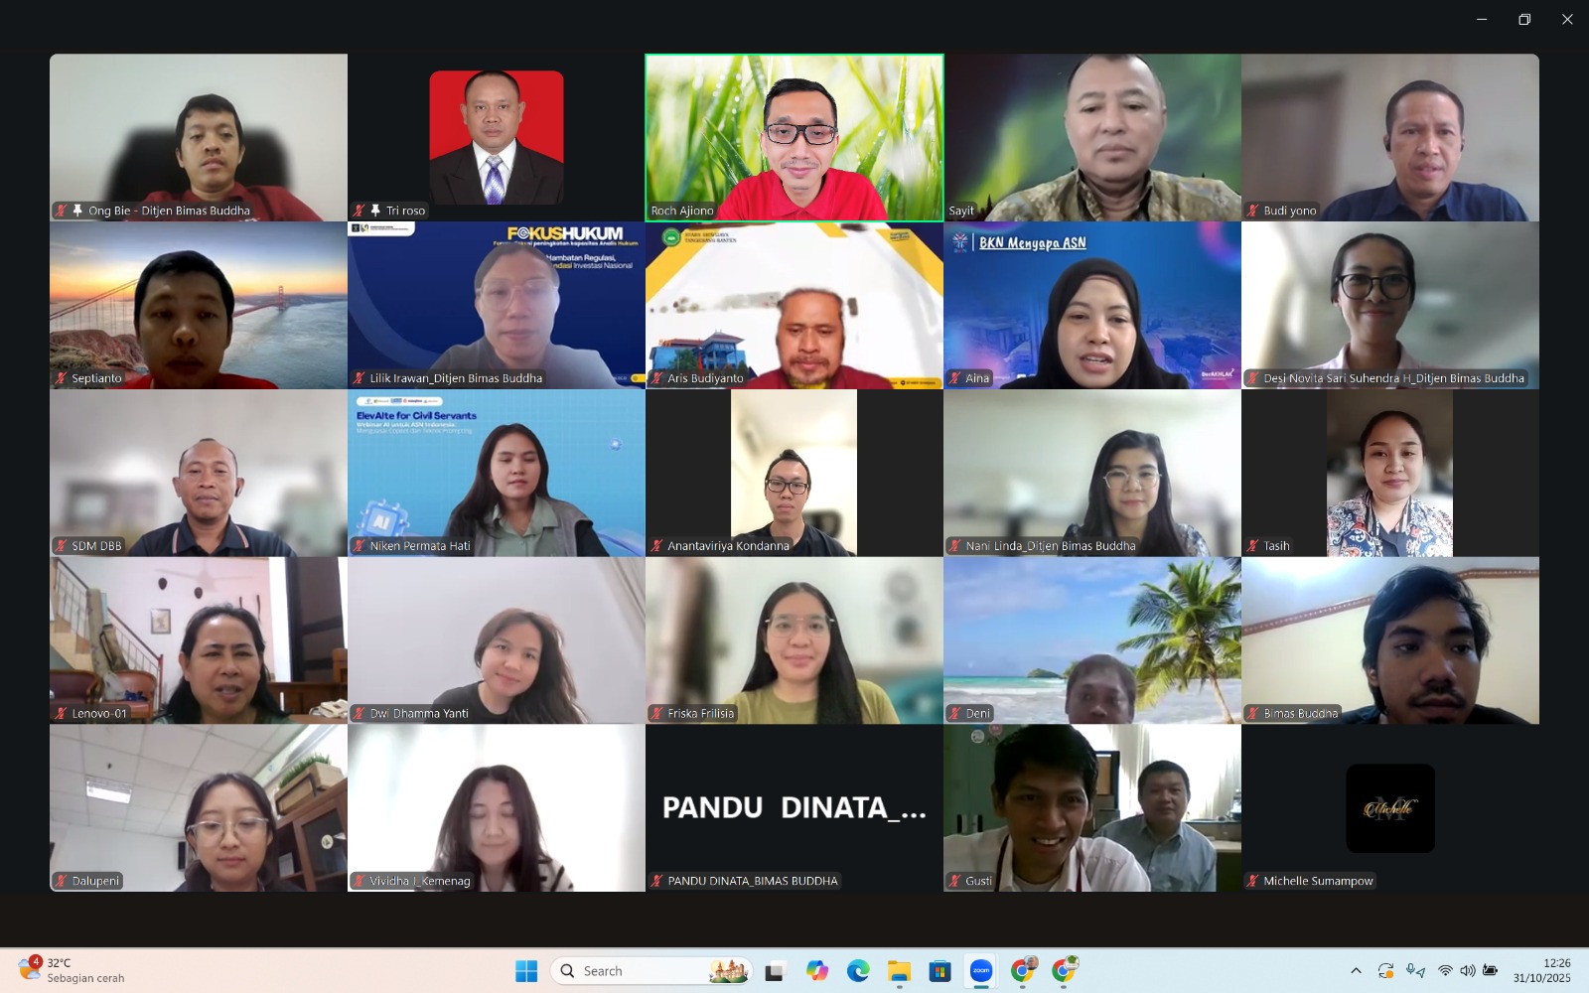The height and width of the screenshot is (993, 1589).
Task: Open the Microsoft Store taskbar icon
Action: coord(939,971)
